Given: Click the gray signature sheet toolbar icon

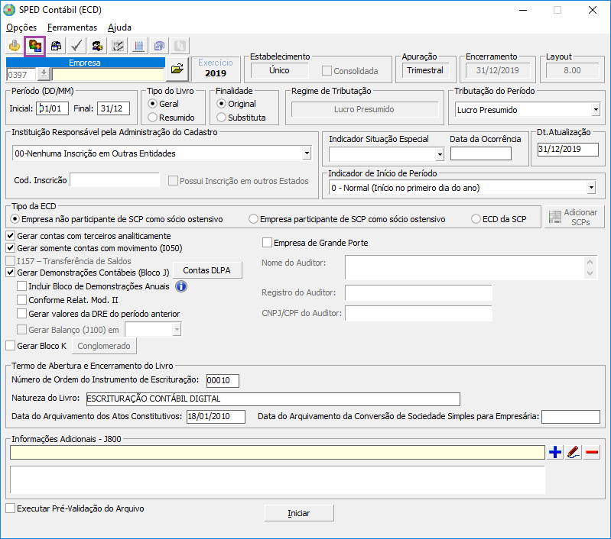Looking at the screenshot, I should pyautogui.click(x=118, y=46).
